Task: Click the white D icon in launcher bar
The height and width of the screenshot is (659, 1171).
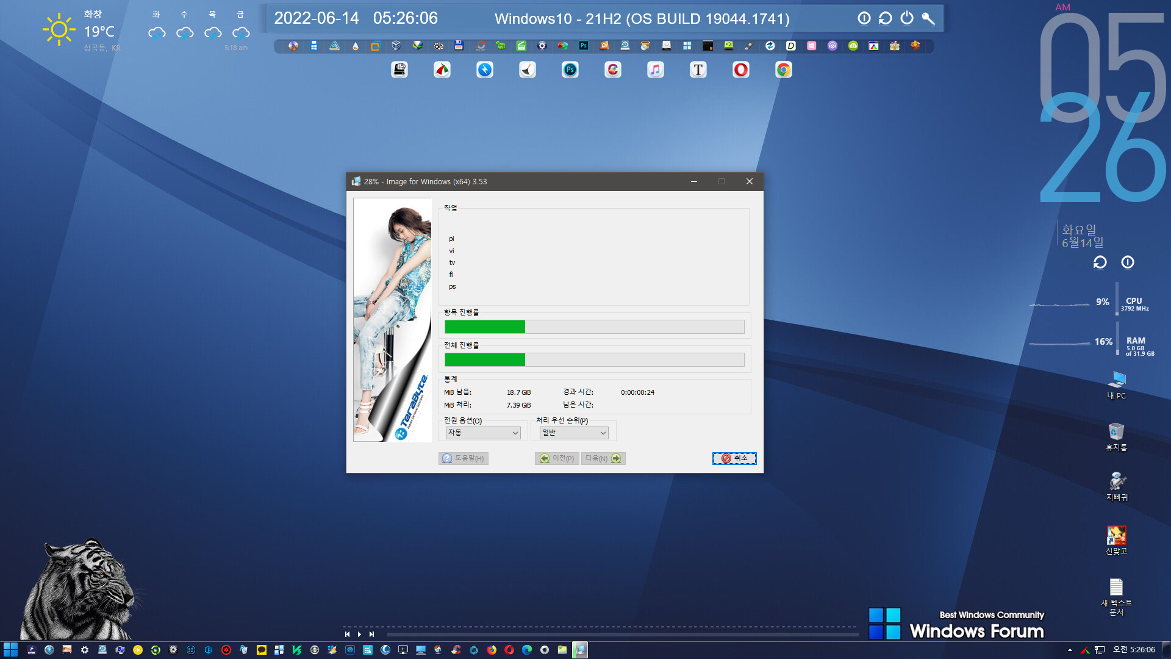Action: pos(791,46)
